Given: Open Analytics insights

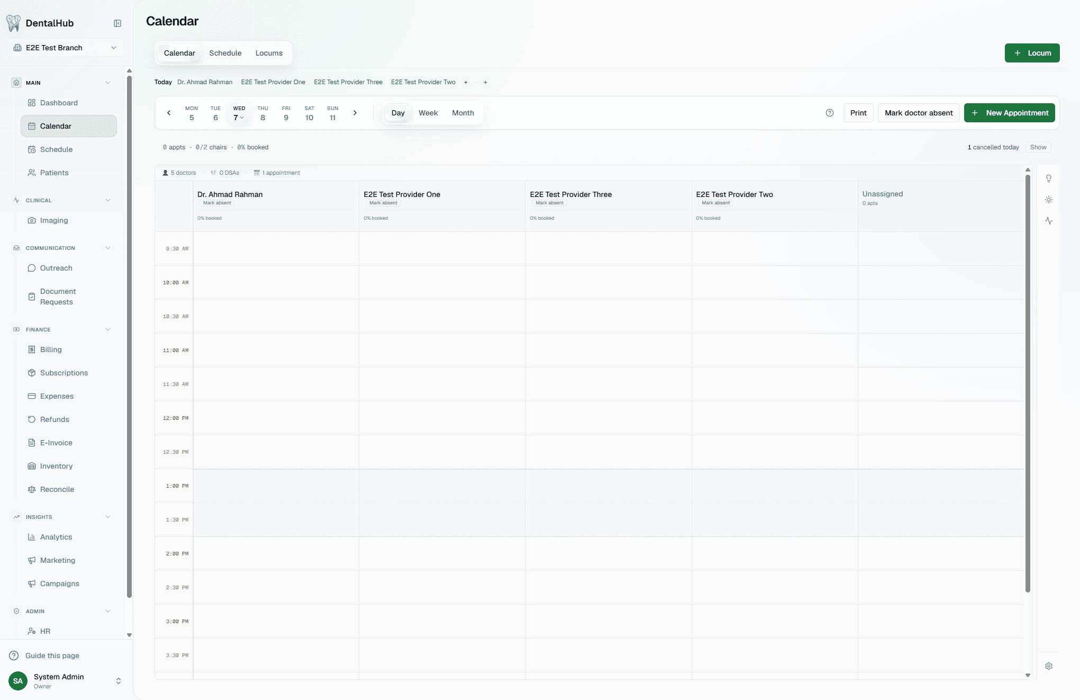Looking at the screenshot, I should 69,537.
